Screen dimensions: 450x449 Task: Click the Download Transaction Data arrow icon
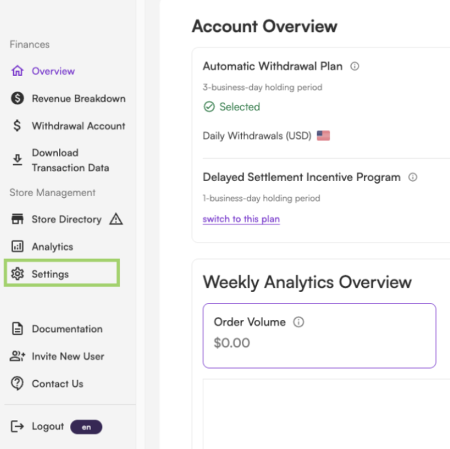pyautogui.click(x=17, y=159)
